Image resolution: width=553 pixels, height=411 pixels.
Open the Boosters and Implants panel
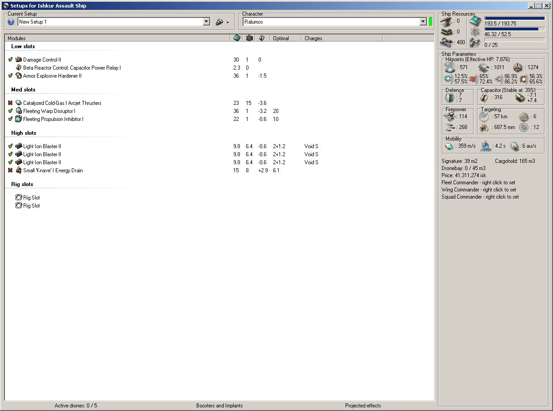[x=219, y=406]
